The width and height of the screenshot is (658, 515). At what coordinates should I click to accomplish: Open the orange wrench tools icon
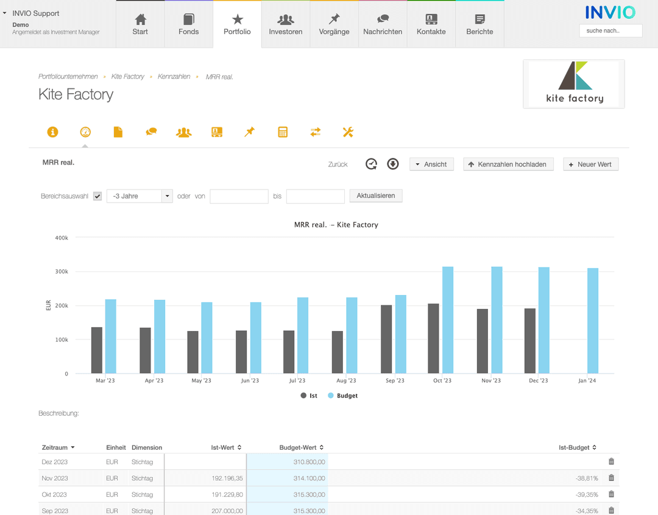pos(348,132)
